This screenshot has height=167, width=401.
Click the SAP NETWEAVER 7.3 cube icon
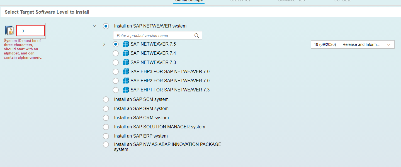pyautogui.click(x=126, y=62)
